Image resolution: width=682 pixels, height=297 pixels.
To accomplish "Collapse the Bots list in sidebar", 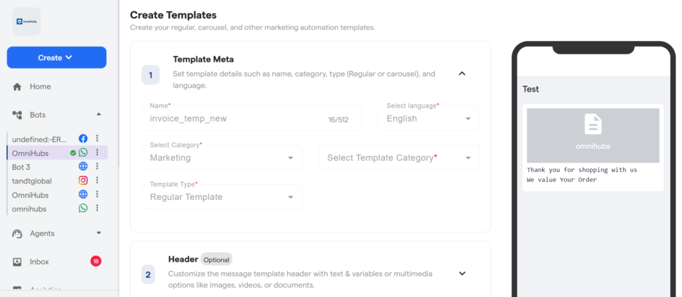I will [x=99, y=114].
